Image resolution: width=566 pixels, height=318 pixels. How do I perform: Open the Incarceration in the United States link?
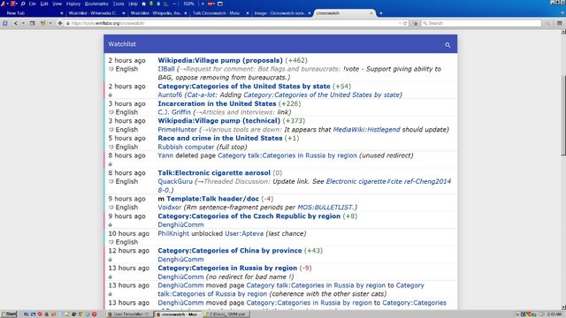pyautogui.click(x=217, y=103)
